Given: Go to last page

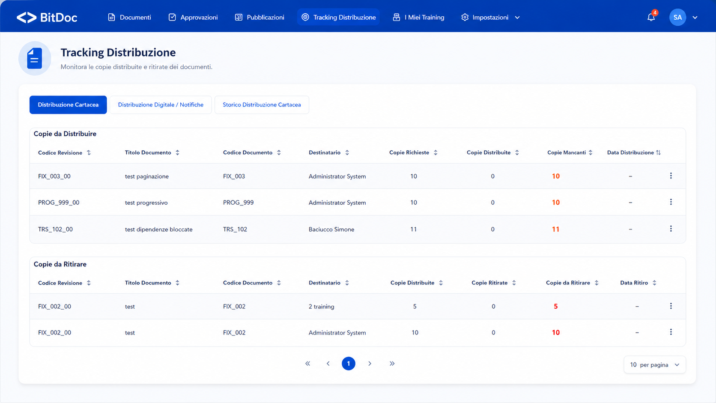Looking at the screenshot, I should (x=392, y=364).
